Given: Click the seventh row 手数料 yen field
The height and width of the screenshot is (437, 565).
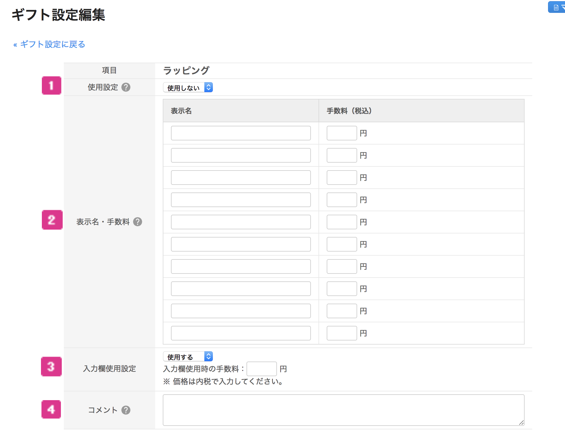Looking at the screenshot, I should point(342,266).
